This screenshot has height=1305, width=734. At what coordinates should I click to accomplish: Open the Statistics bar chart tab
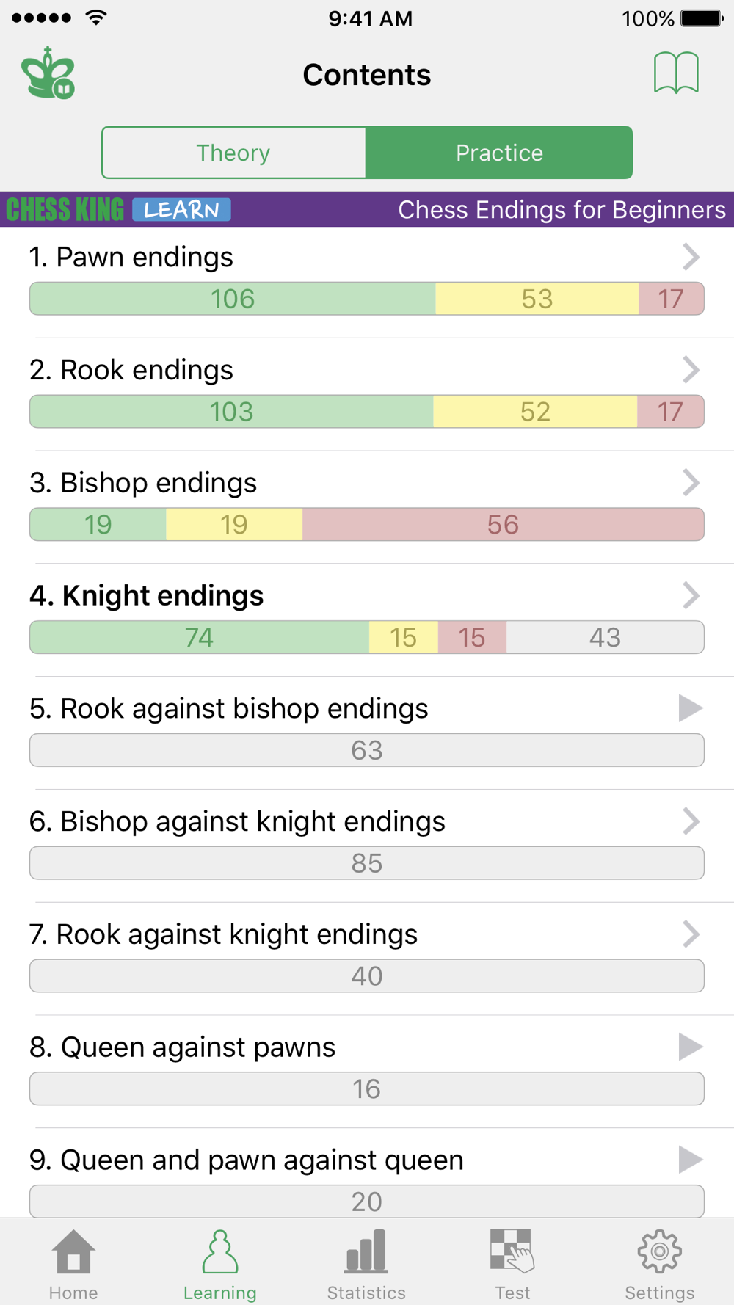(366, 1265)
